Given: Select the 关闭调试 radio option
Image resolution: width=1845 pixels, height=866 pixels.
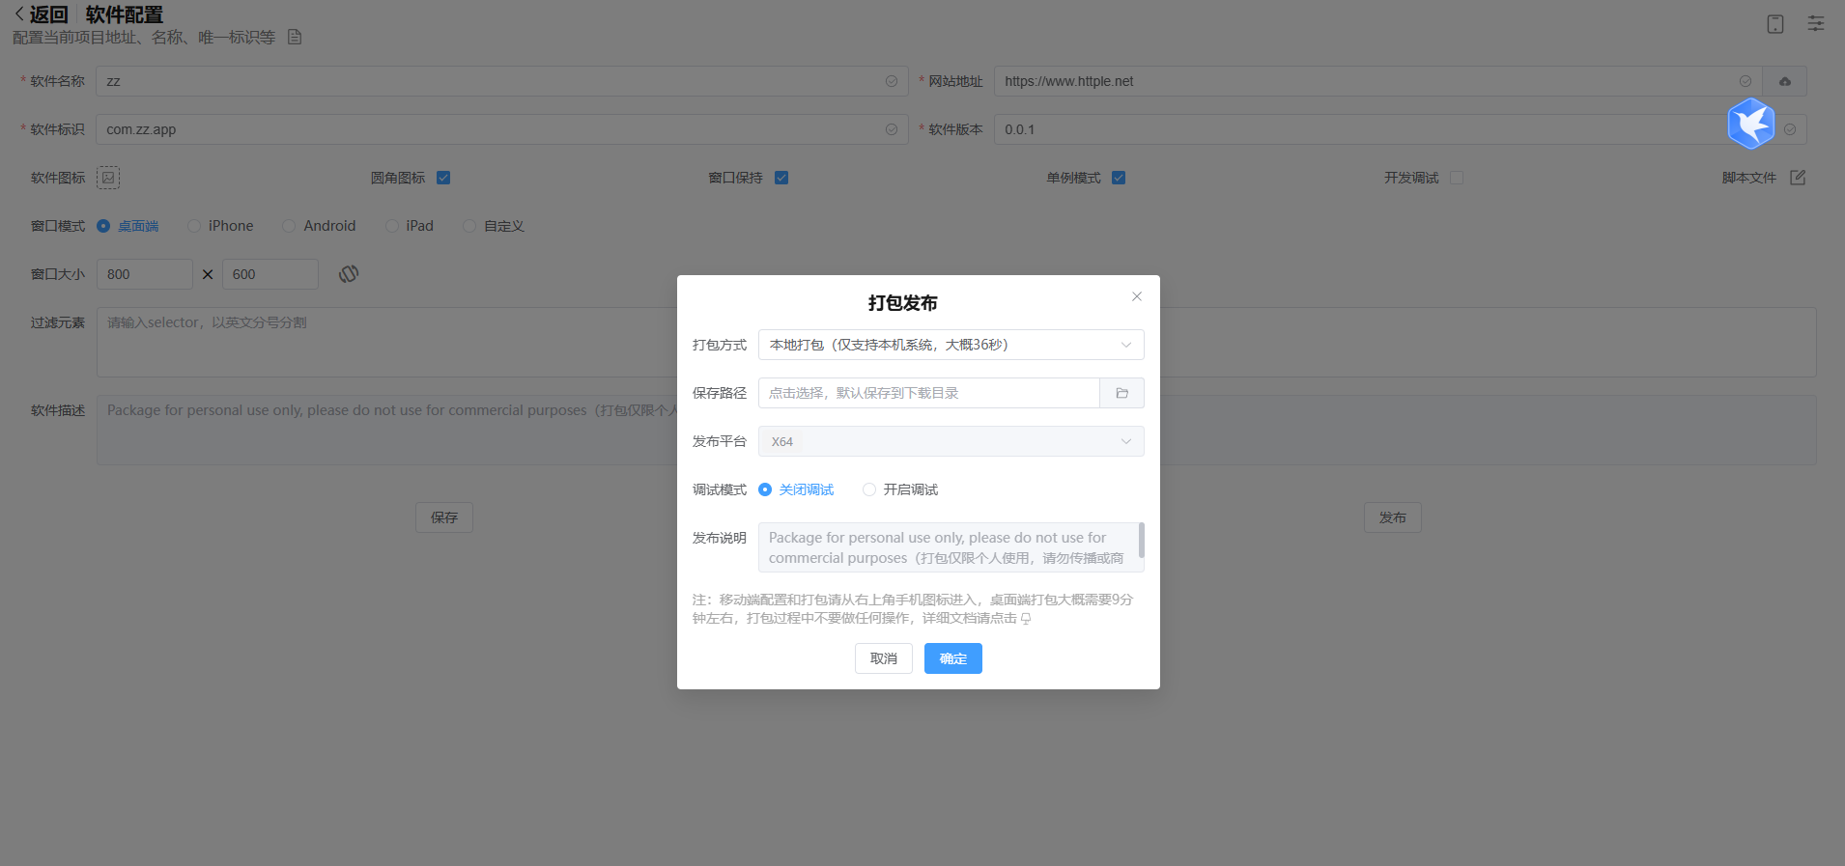Looking at the screenshot, I should 796,489.
